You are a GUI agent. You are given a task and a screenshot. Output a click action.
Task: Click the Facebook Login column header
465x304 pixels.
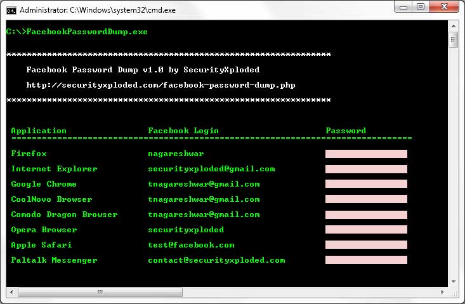(183, 131)
